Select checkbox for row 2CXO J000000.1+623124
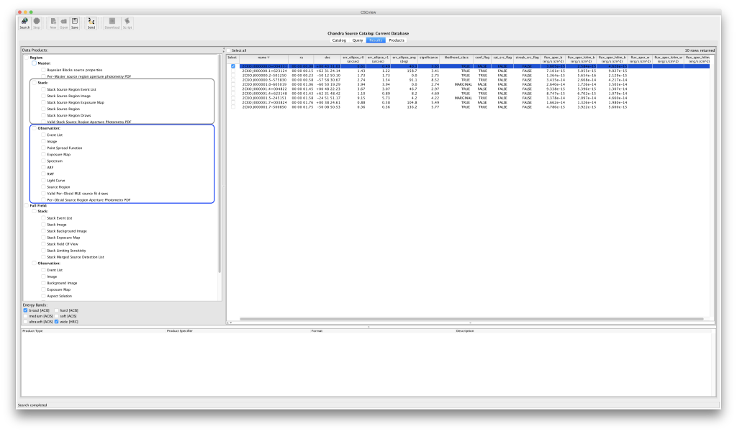 (233, 71)
